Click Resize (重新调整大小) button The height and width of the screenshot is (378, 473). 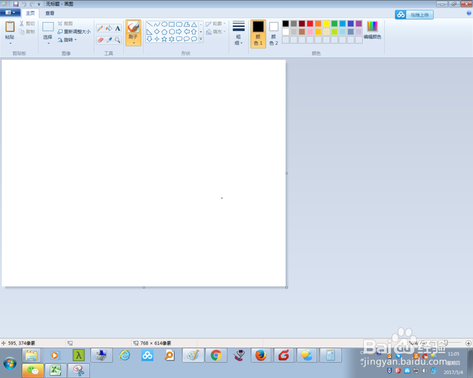click(x=74, y=32)
